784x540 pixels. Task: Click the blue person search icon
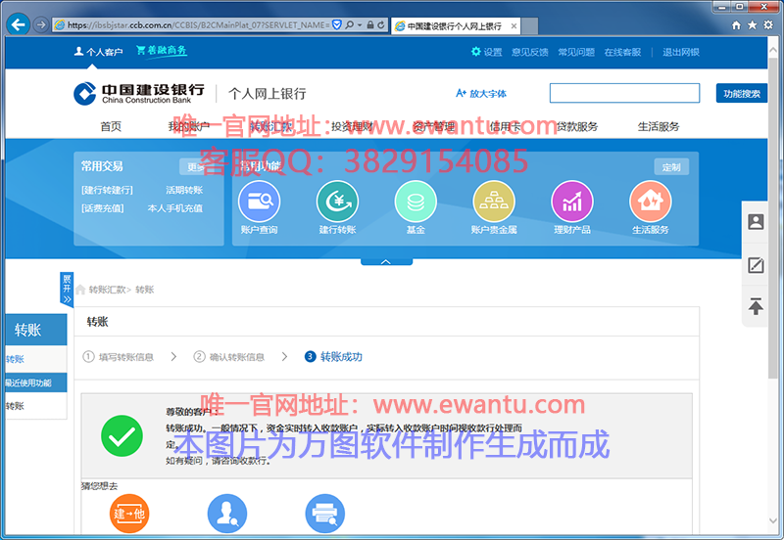point(227,514)
